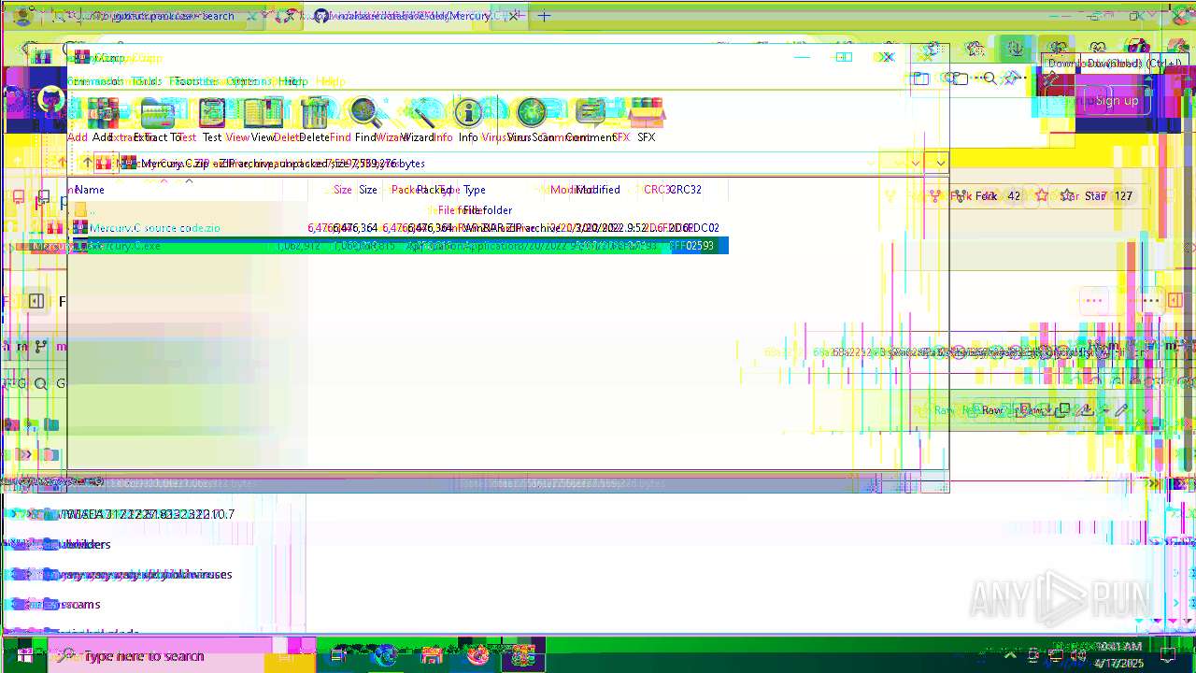
Task: Select the parent folder '..' row
Action: point(399,210)
